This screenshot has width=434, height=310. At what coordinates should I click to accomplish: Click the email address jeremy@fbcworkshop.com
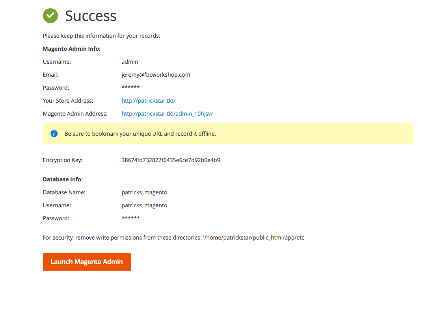coord(156,74)
